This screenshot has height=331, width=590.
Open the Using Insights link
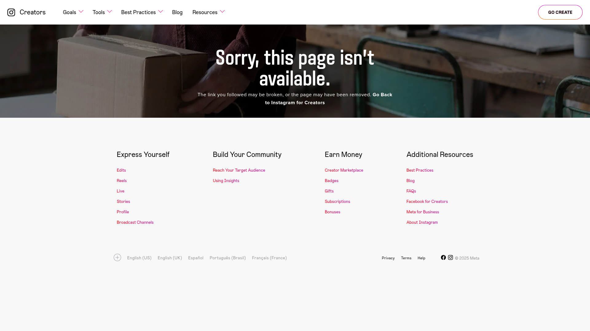point(226,181)
